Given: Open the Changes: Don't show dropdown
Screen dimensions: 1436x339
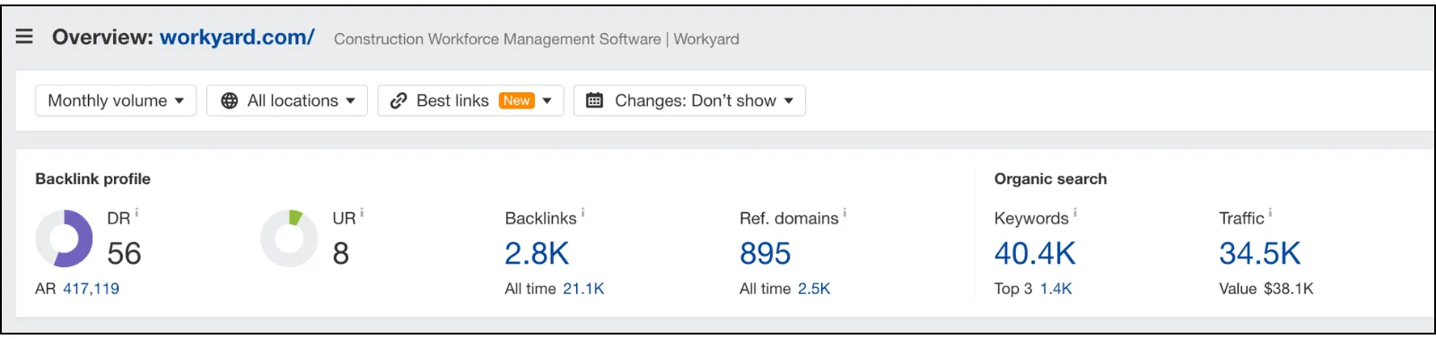Looking at the screenshot, I should (x=689, y=100).
